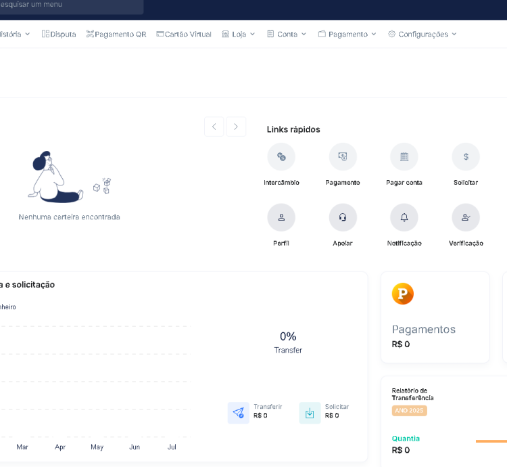Viewport: 507px width, 467px height.
Task: Click the Solicitar download icon in chart
Action: (x=310, y=413)
